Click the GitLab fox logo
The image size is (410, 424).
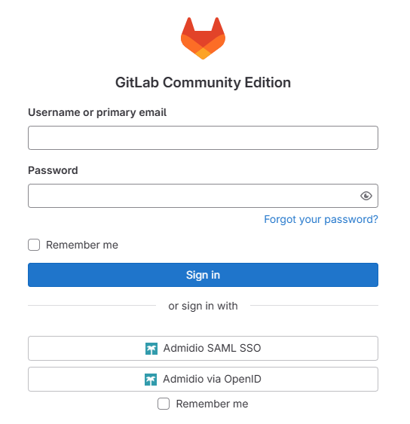(x=203, y=38)
